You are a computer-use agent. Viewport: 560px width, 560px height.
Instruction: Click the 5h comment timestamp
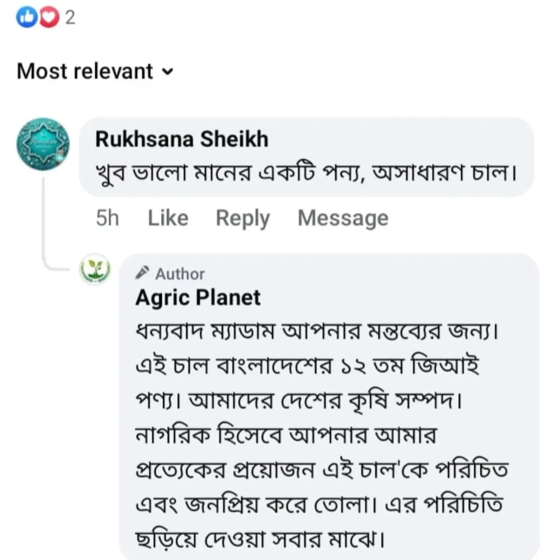(107, 218)
